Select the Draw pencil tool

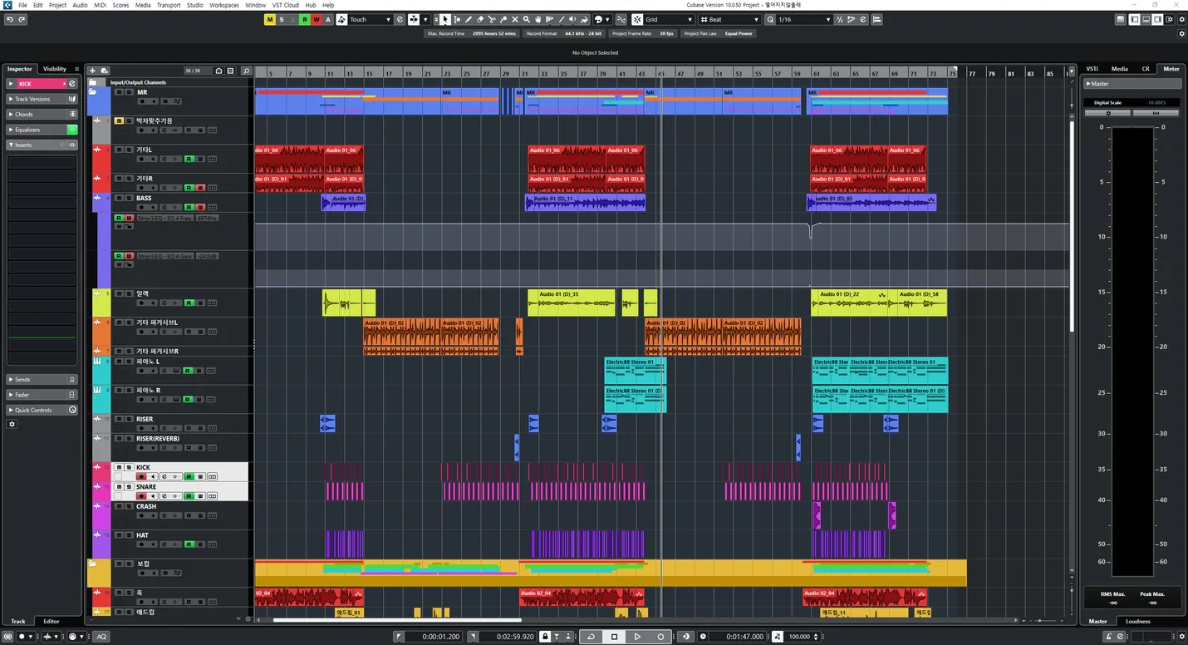[469, 19]
